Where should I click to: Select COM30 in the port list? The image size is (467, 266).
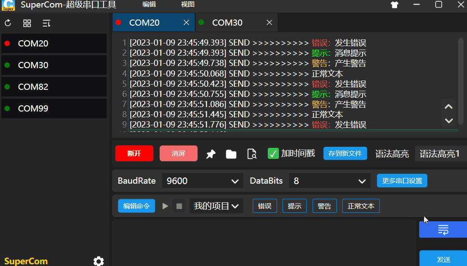(x=54, y=65)
